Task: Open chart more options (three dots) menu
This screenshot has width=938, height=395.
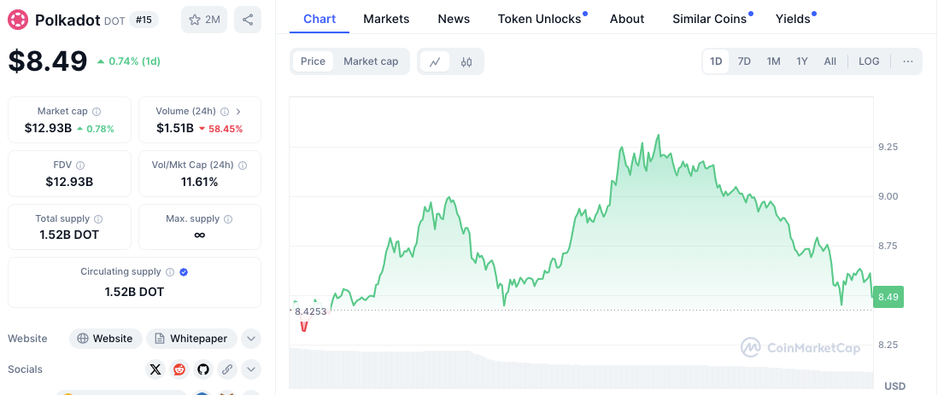Action: click(x=907, y=61)
